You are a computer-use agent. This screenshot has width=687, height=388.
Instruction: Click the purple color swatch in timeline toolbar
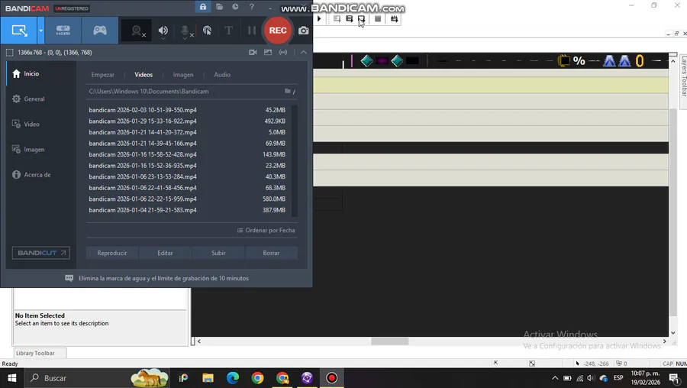(x=382, y=61)
